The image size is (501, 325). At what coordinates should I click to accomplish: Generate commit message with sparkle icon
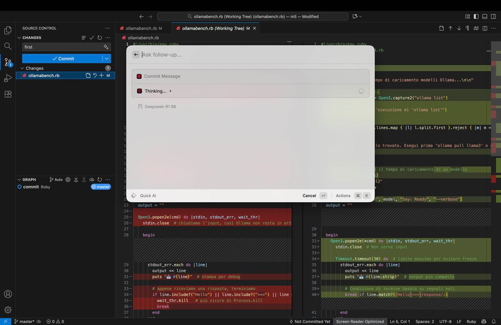click(106, 47)
